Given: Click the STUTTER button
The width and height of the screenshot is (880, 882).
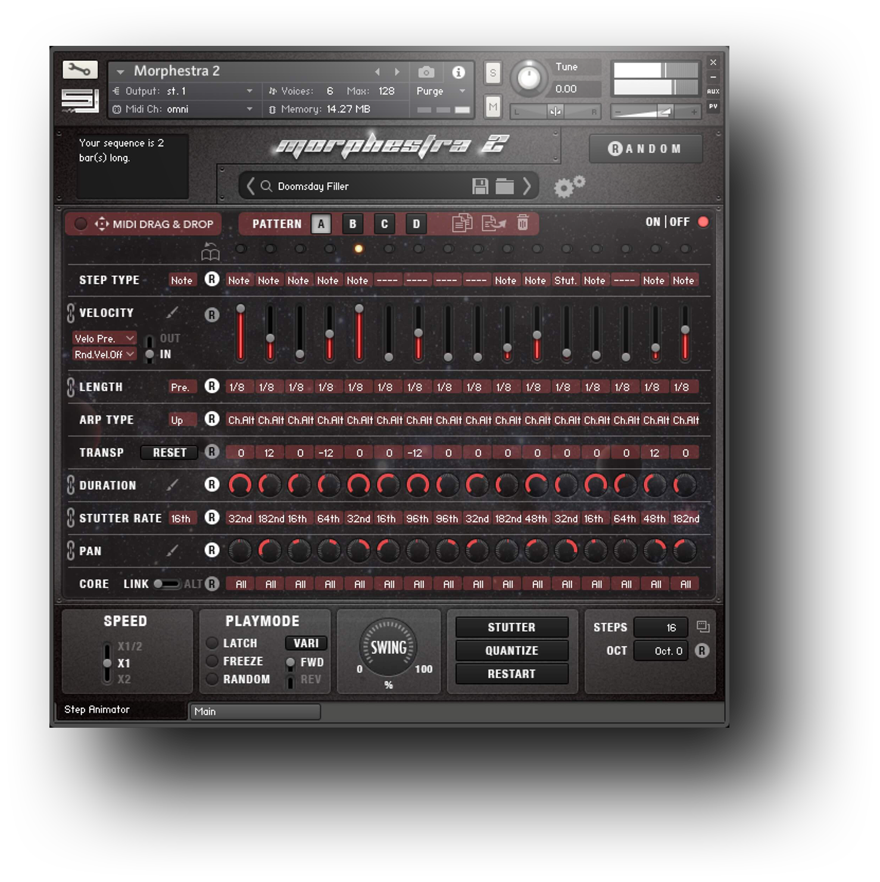Looking at the screenshot, I should (x=511, y=627).
